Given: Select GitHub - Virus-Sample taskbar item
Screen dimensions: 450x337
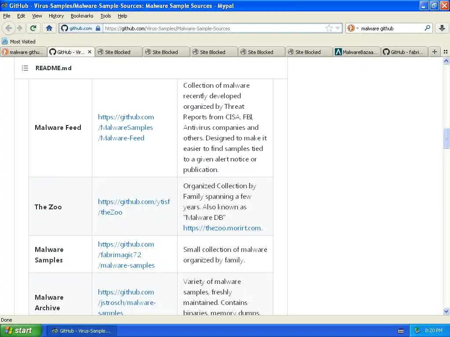Looking at the screenshot, I should click(x=81, y=331).
